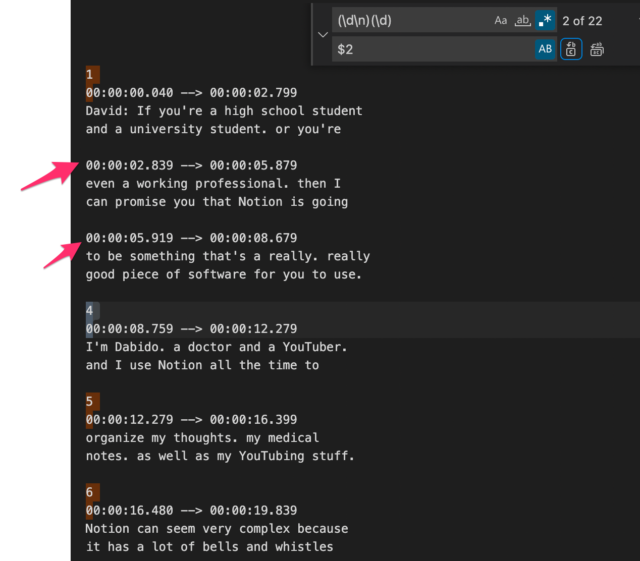The width and height of the screenshot is (640, 561).
Task: Click subtitle index line '6'
Action: coord(89,492)
